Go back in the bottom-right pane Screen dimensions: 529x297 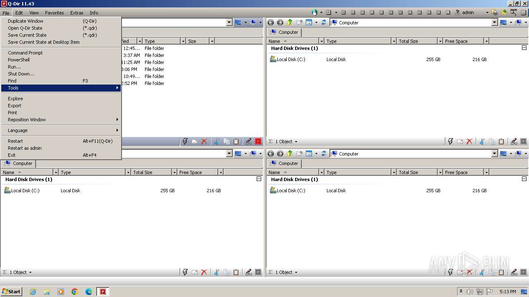click(271, 154)
